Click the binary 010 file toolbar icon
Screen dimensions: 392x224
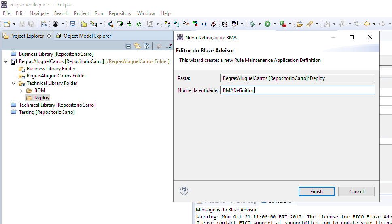(x=44, y=24)
